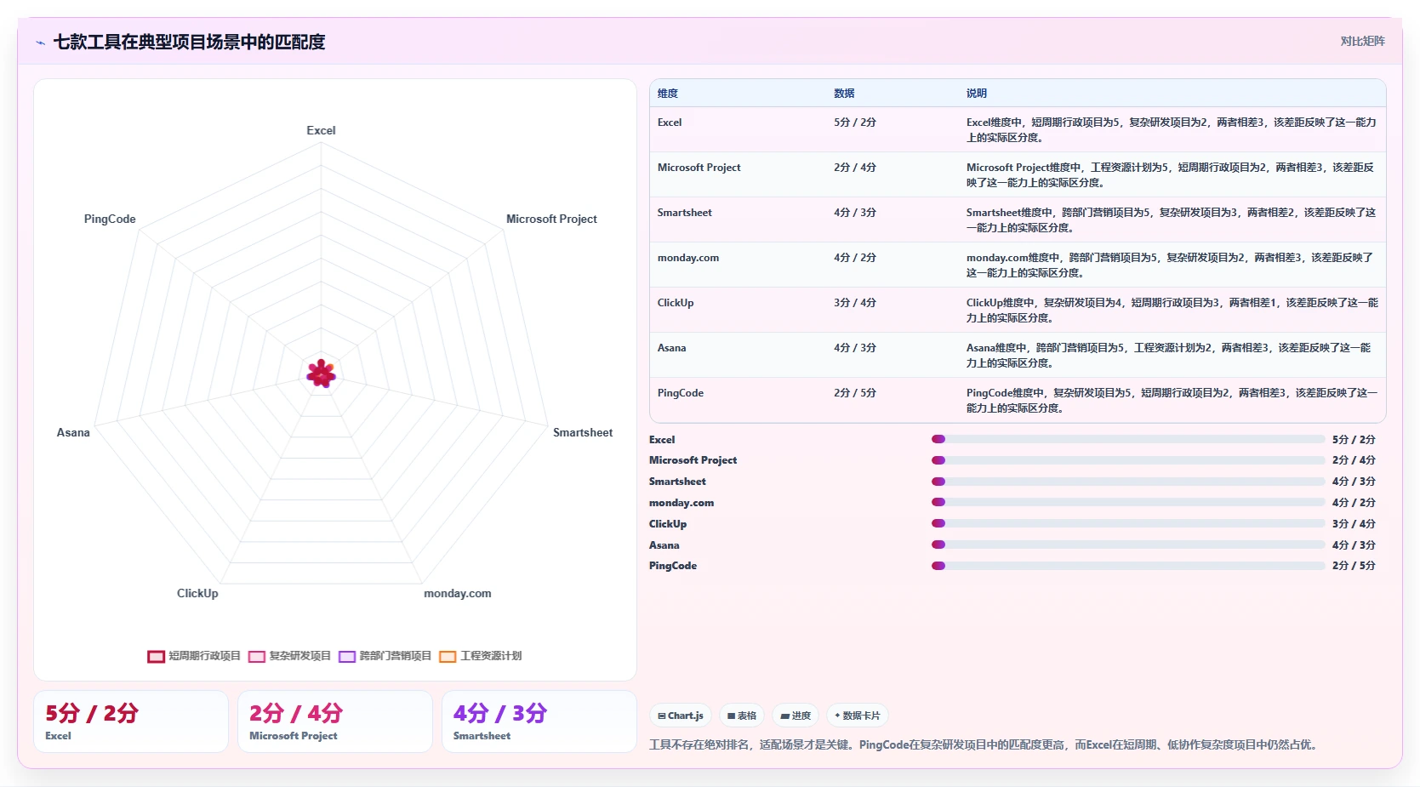Toggle the 短周期行政项目 legend item
The height and width of the screenshot is (787, 1420).
click(194, 656)
